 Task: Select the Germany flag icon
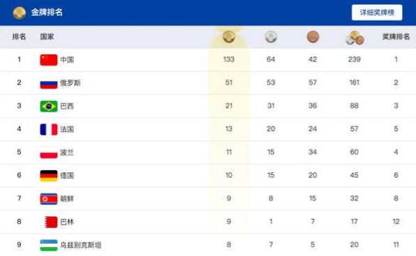49,176
